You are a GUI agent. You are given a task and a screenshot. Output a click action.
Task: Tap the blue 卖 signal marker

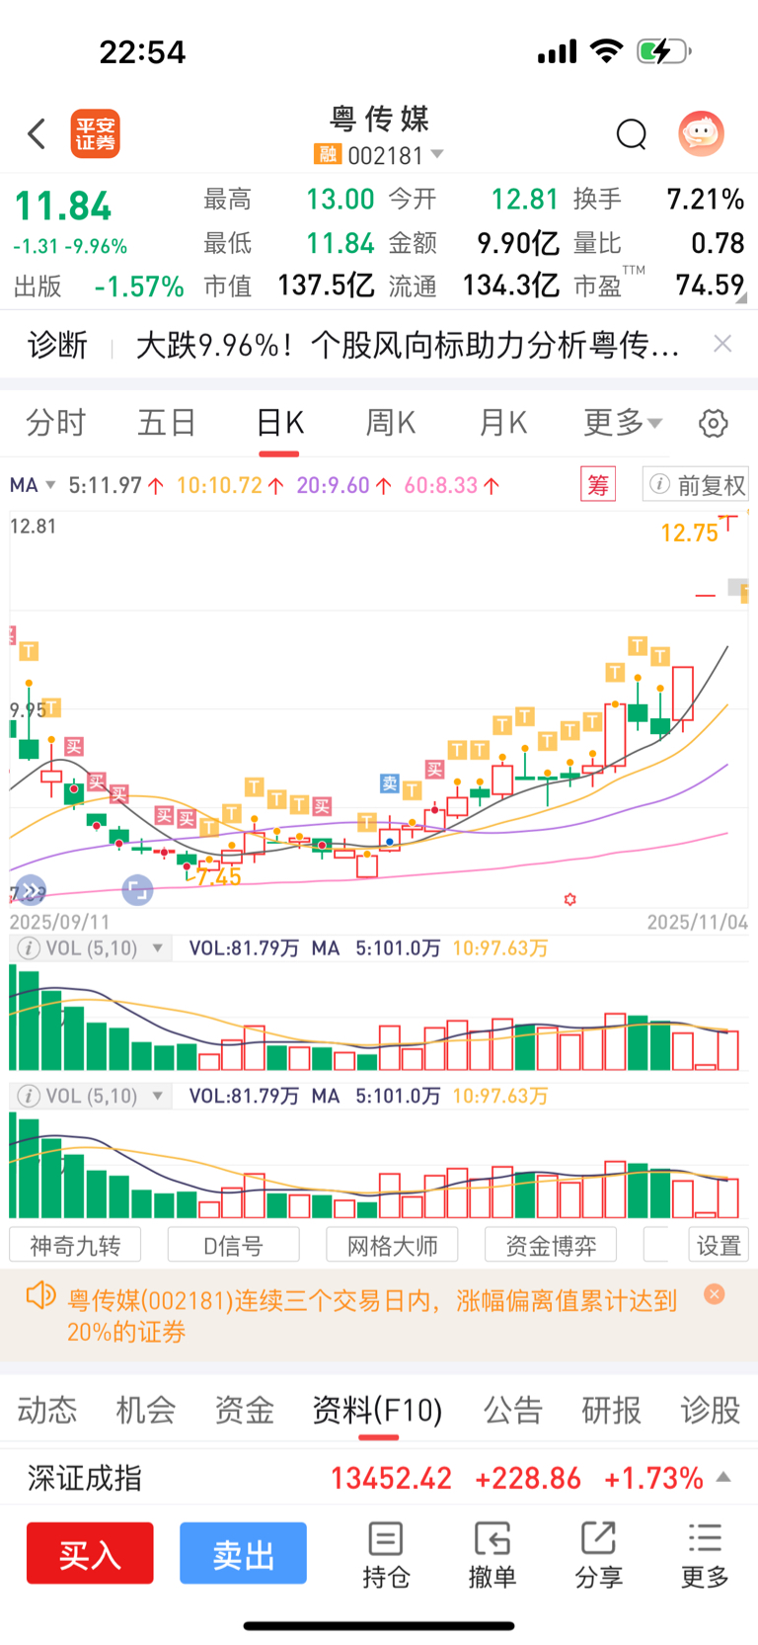point(390,783)
